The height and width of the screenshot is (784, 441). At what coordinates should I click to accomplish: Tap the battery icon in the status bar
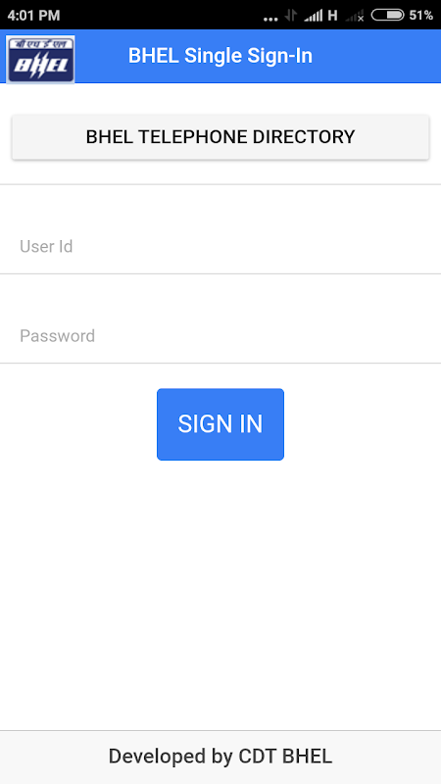click(387, 15)
